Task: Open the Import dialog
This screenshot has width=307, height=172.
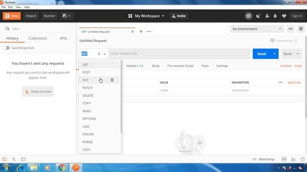Action: point(31,16)
